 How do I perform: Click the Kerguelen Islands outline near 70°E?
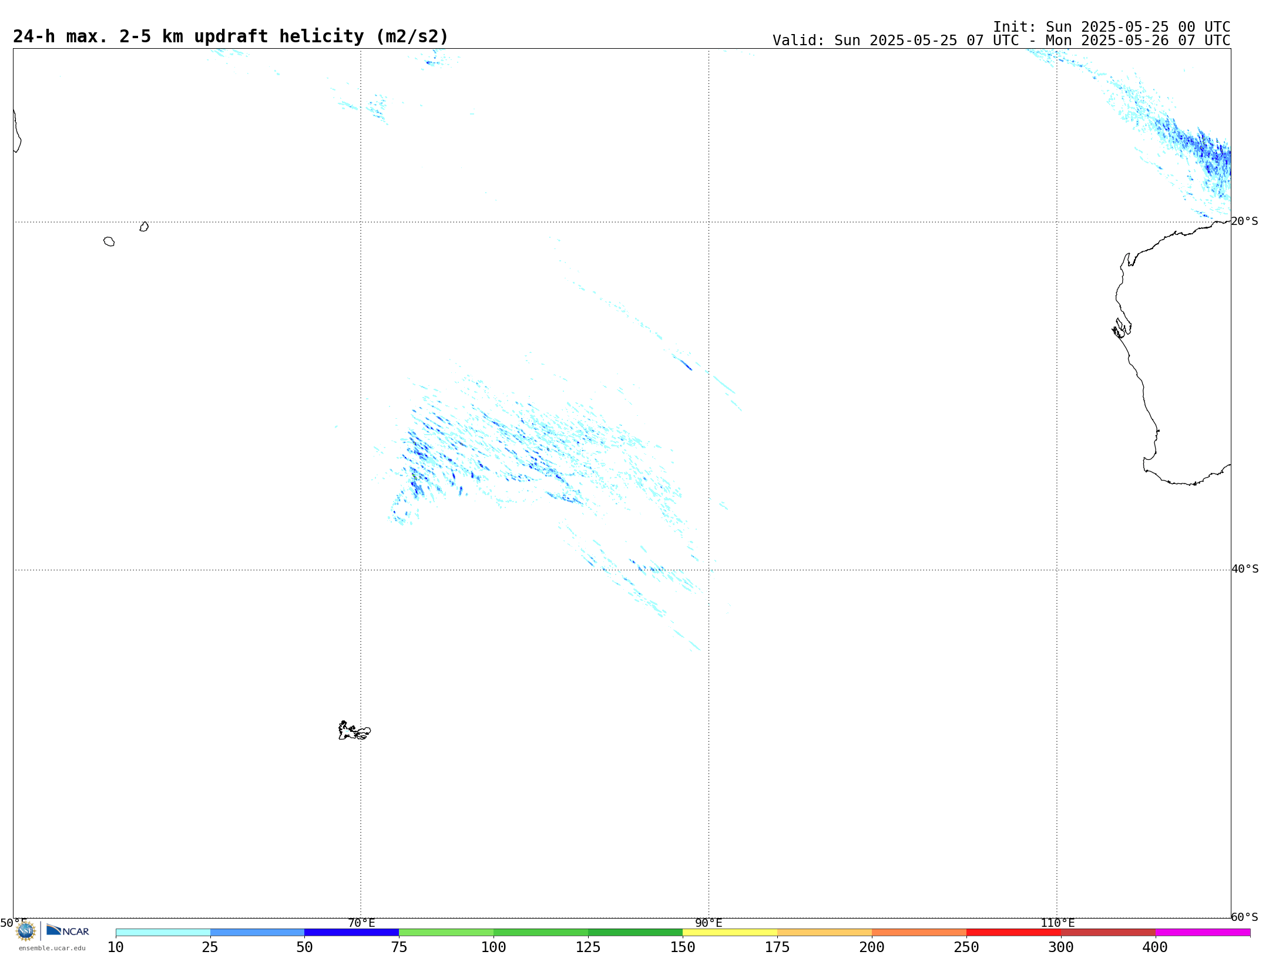pyautogui.click(x=354, y=731)
